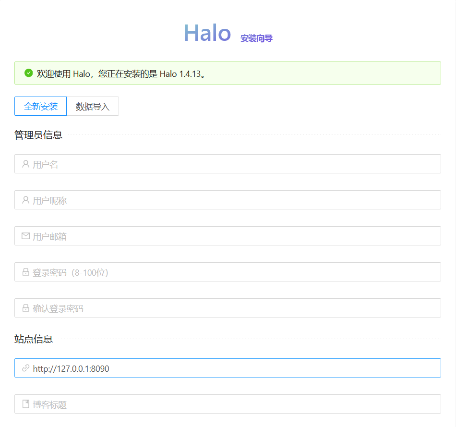Click the 站点信息 section heading
This screenshot has width=456, height=427.
(x=34, y=339)
